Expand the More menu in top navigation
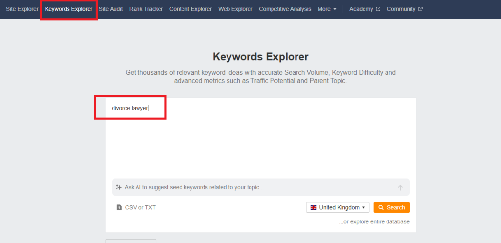The width and height of the screenshot is (501, 243). (x=327, y=9)
